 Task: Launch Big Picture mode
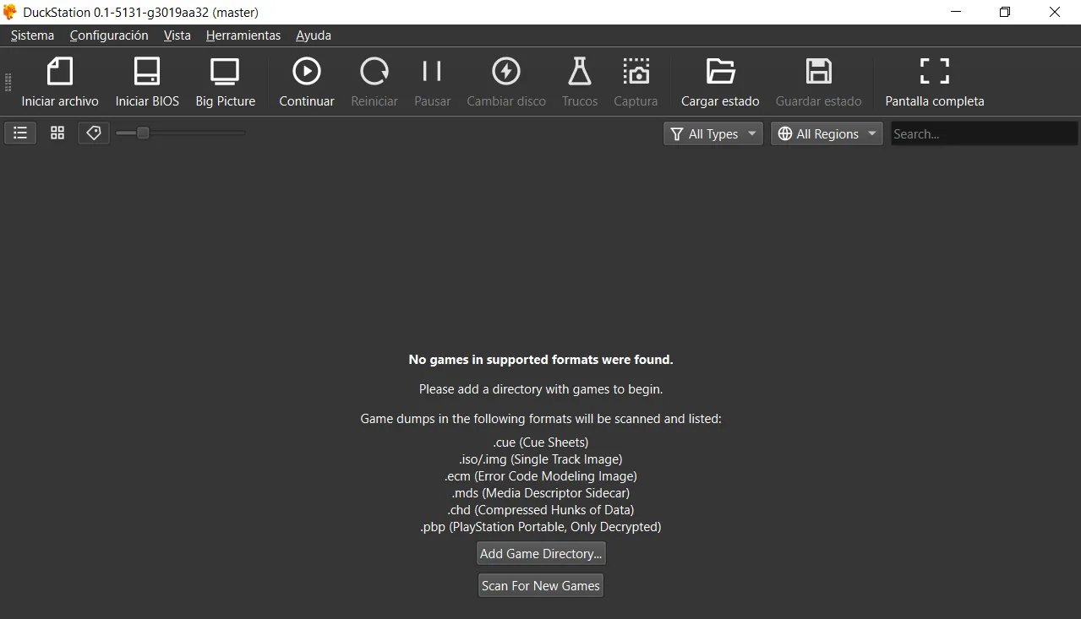(225, 72)
